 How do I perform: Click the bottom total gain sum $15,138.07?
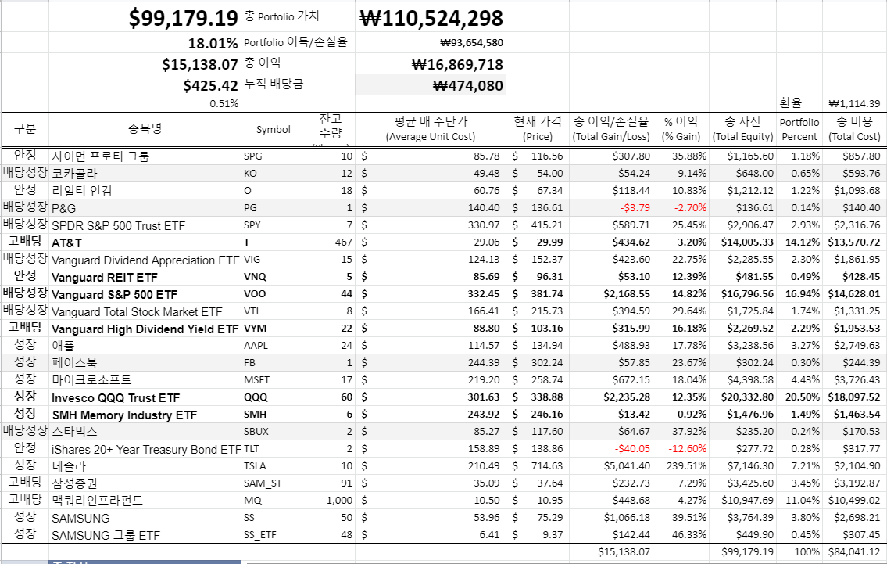(x=611, y=551)
